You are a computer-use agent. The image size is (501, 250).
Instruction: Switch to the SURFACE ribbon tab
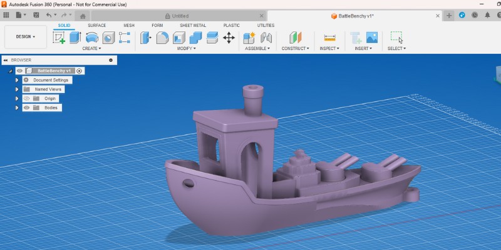point(97,26)
